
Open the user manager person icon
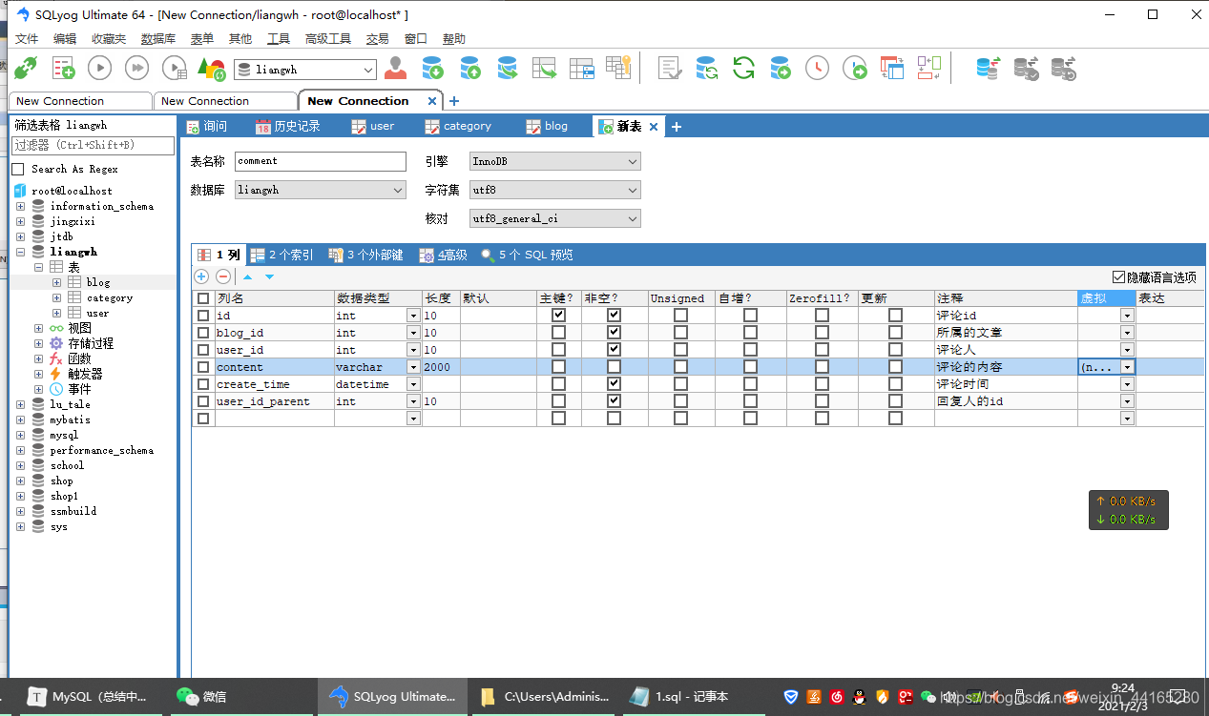point(395,68)
